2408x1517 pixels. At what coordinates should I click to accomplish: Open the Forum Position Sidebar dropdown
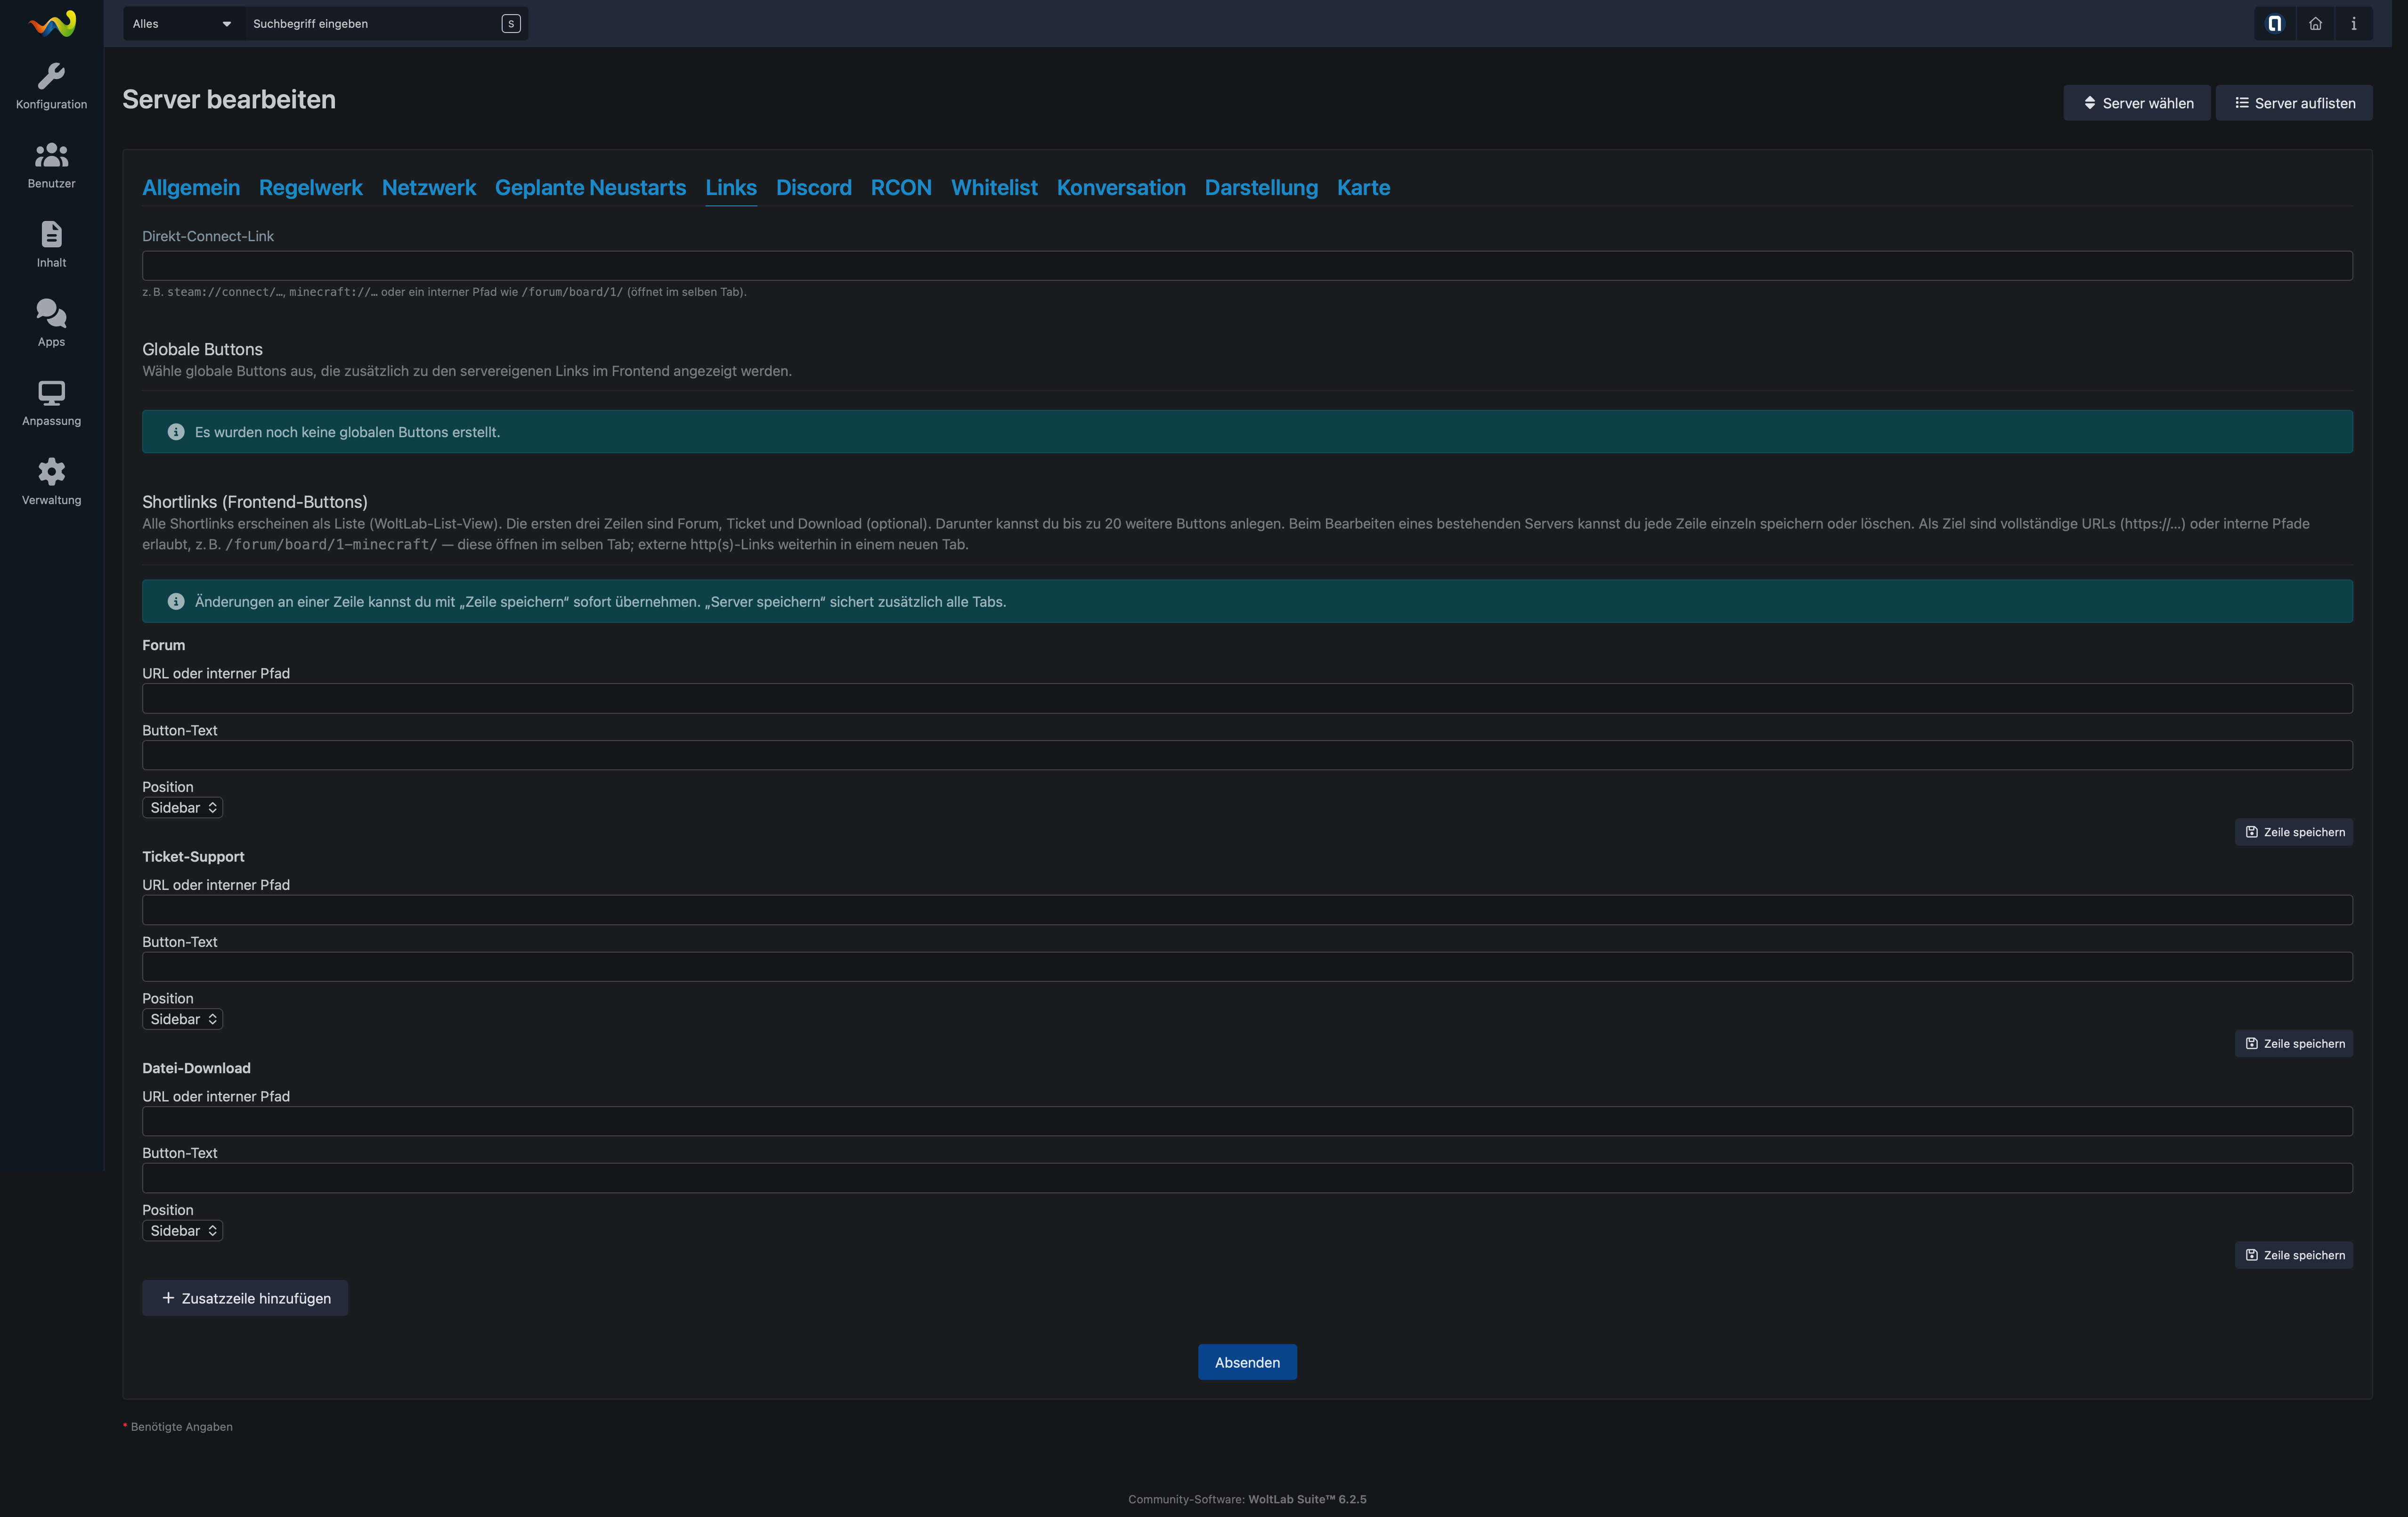point(182,808)
